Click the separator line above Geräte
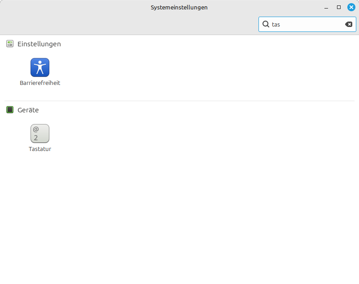Viewport: 359px width, 284px height. coord(179,101)
